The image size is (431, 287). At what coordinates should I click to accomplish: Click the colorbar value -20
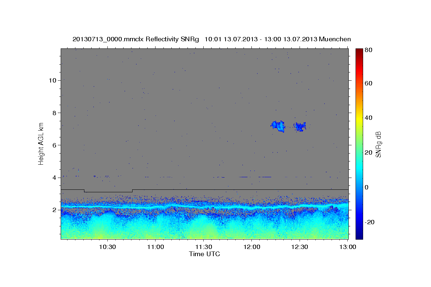point(370,222)
